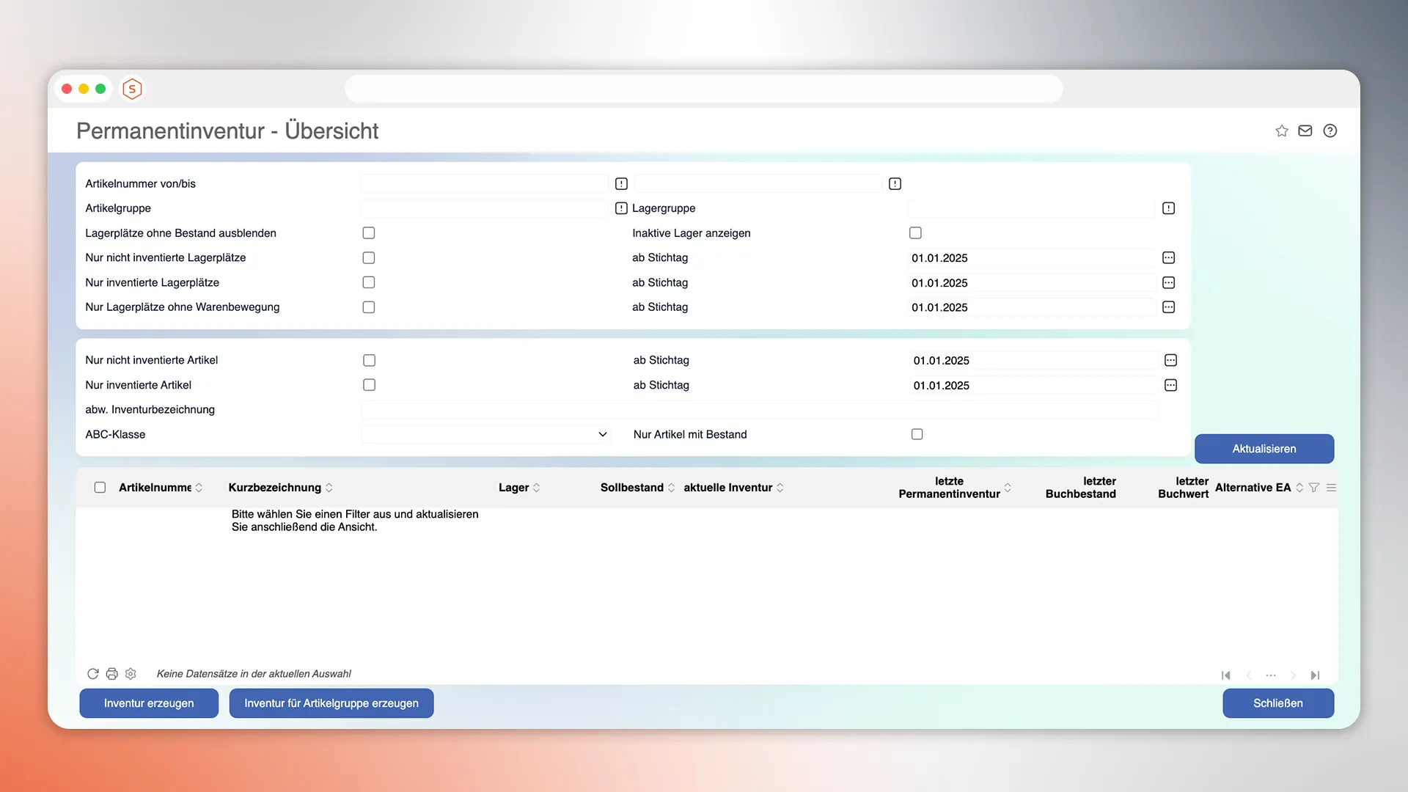This screenshot has height=792, width=1408.
Task: Open the table column menu icon
Action: pyautogui.click(x=1331, y=488)
